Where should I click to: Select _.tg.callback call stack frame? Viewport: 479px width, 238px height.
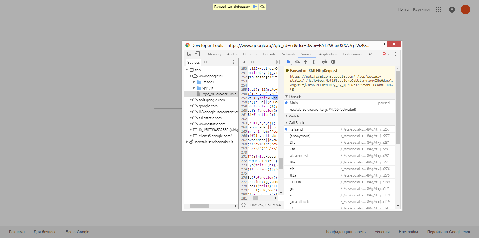[x=339, y=202]
